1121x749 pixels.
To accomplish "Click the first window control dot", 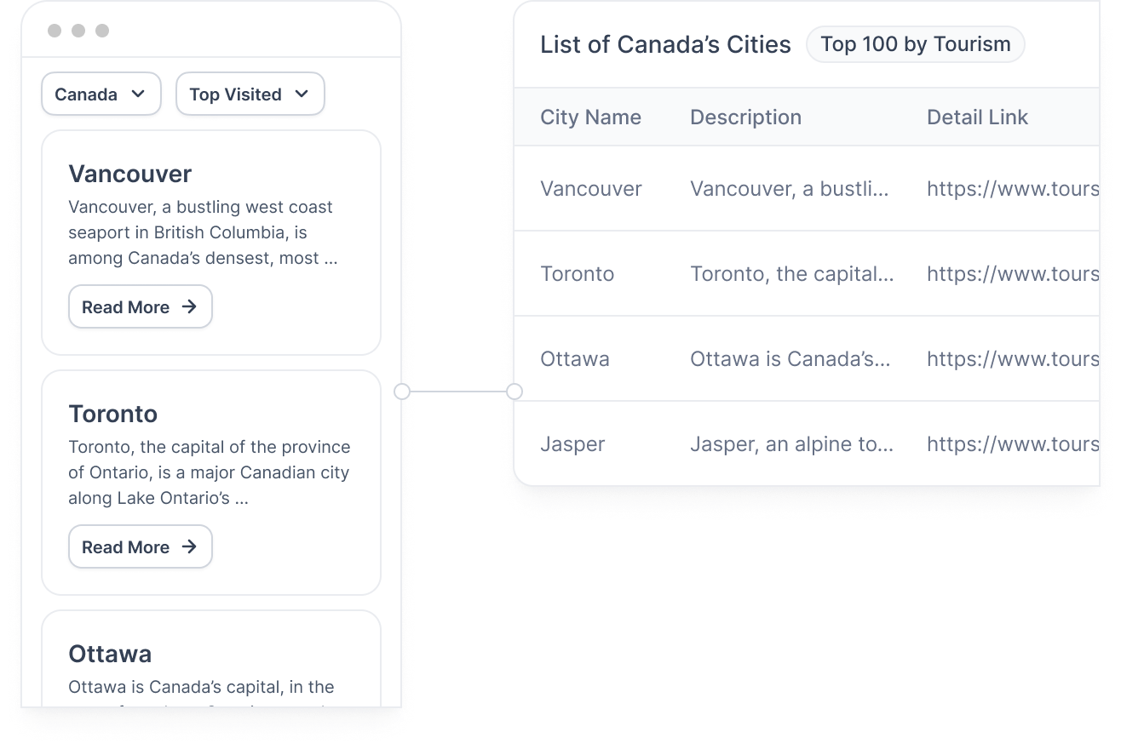I will [x=55, y=31].
